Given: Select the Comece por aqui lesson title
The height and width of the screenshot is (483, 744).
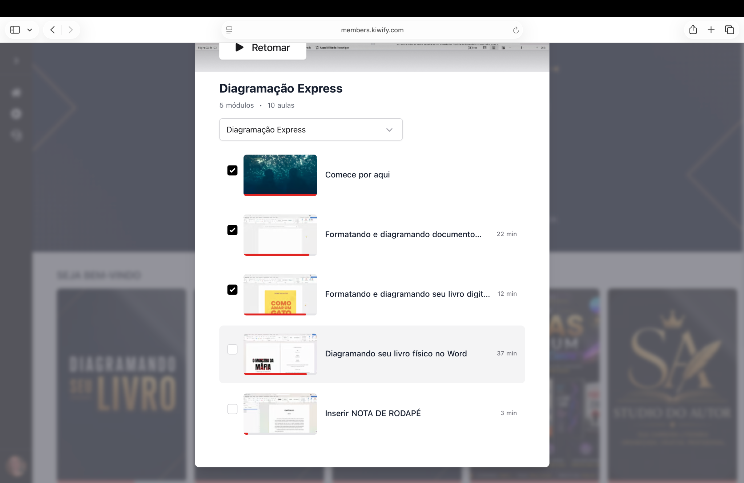Looking at the screenshot, I should click(x=357, y=175).
